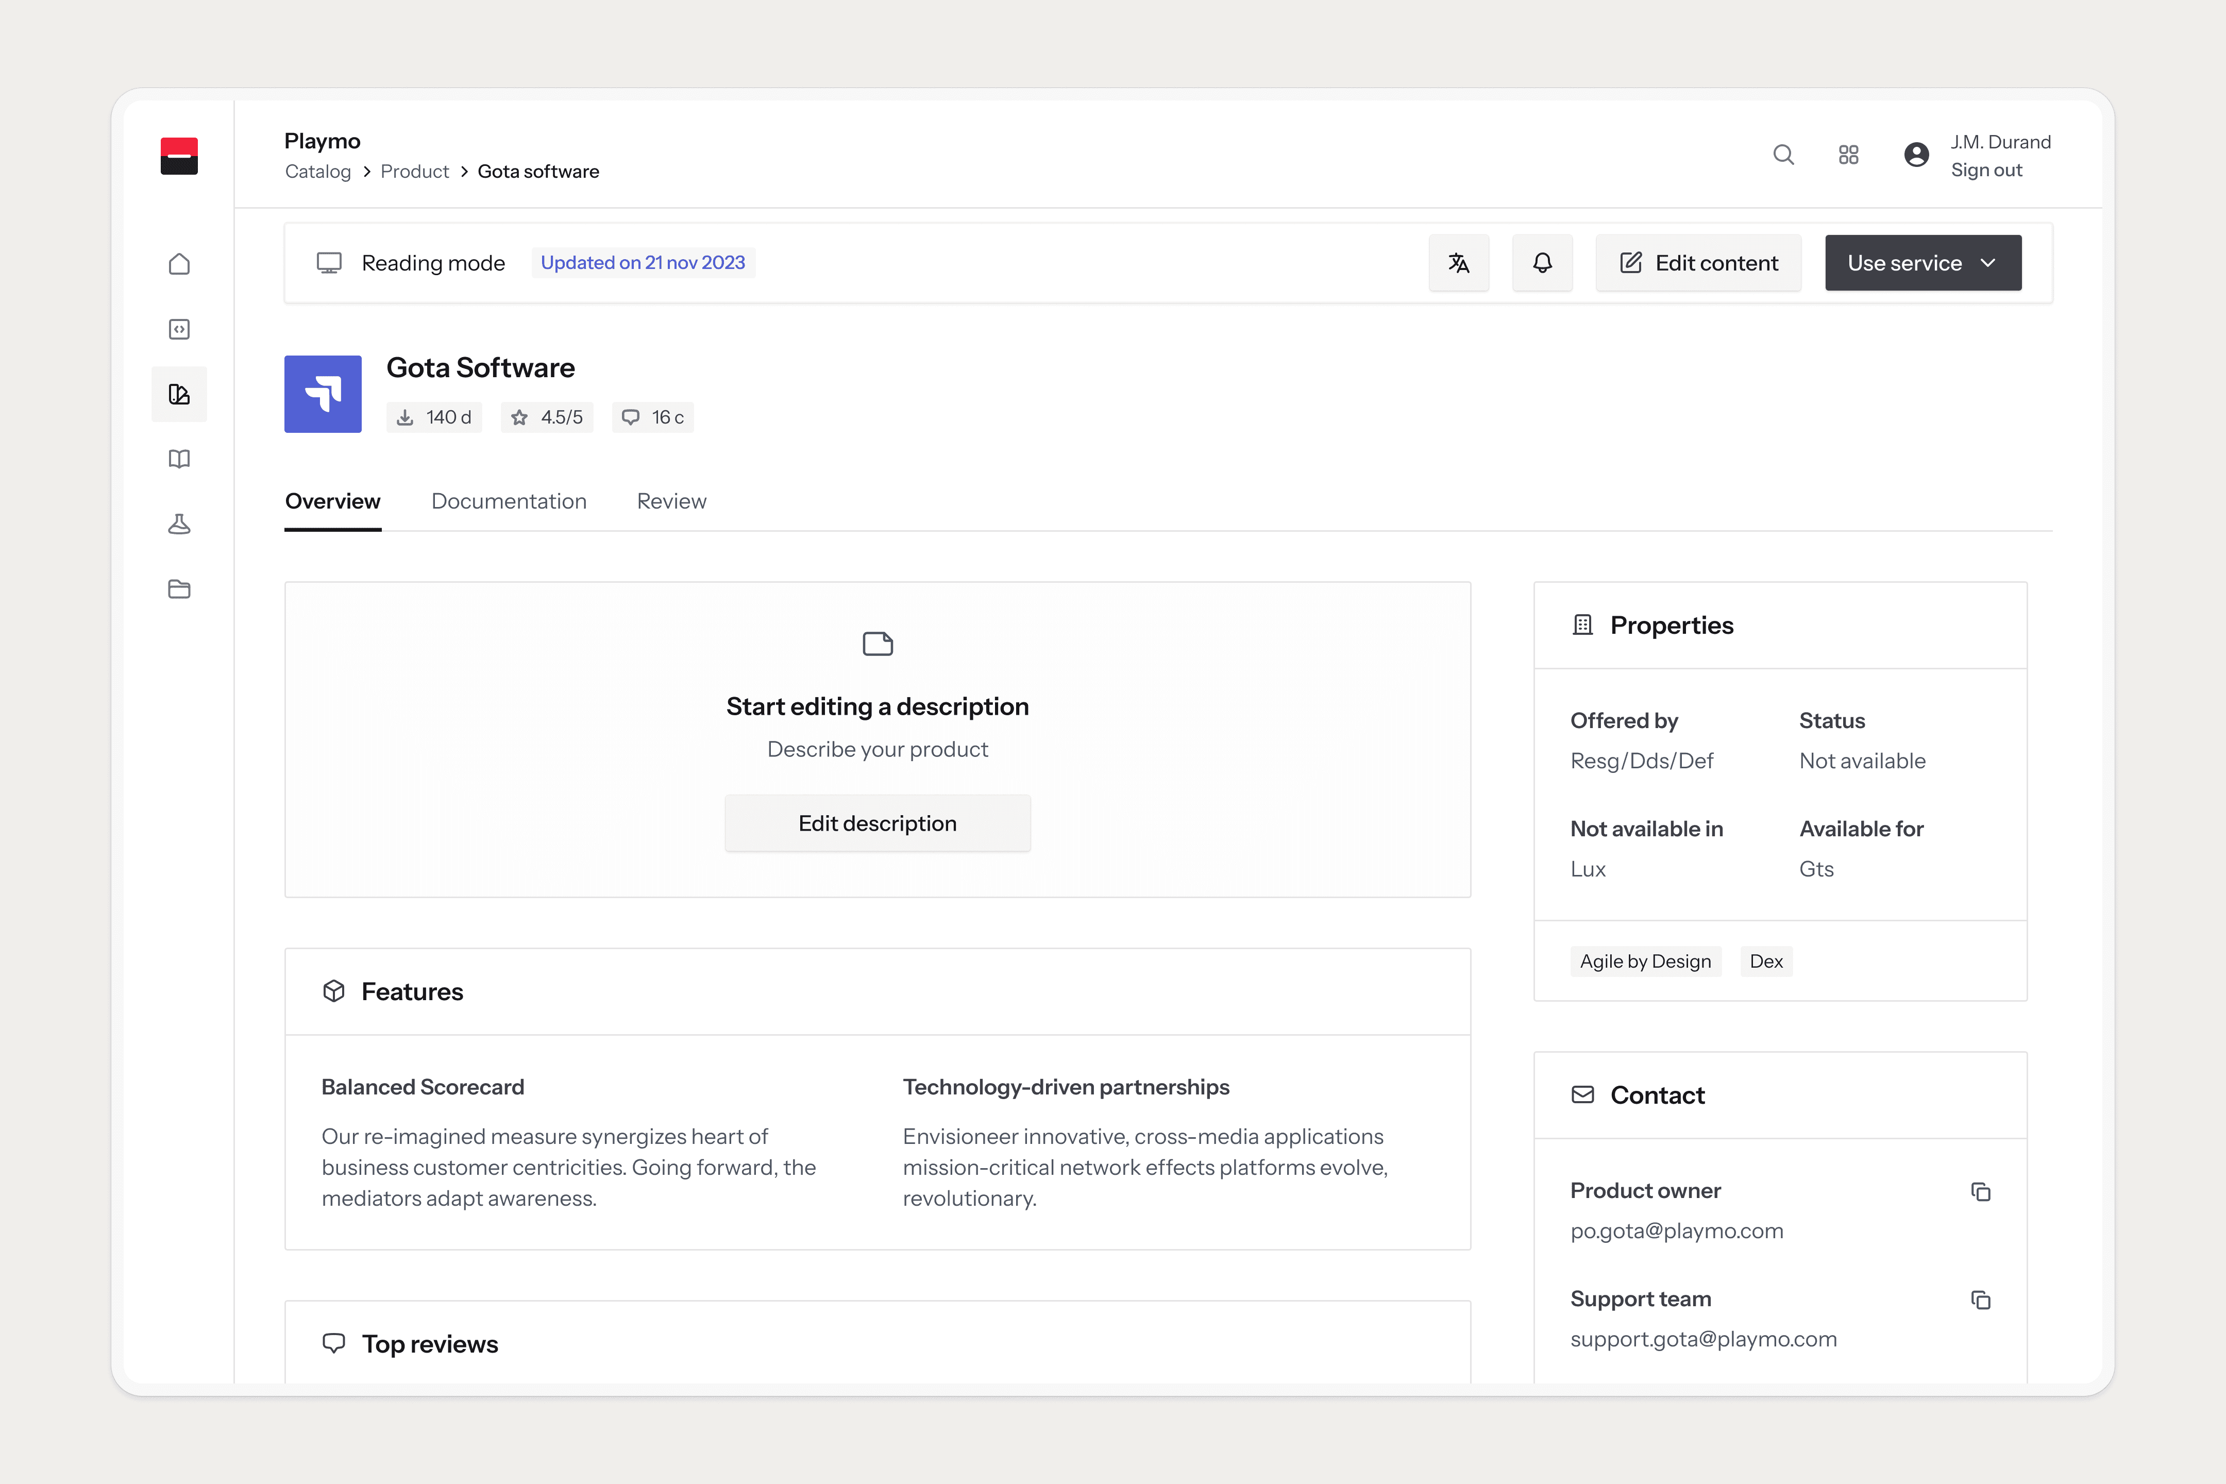Click the Reading mode label
The image size is (2226, 1484).
433,263
